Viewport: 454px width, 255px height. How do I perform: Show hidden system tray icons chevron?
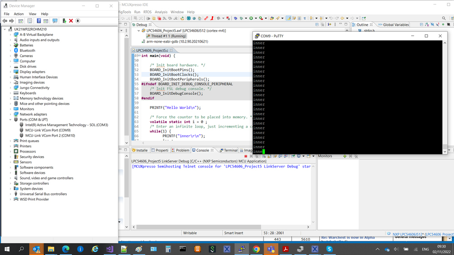click(377, 249)
